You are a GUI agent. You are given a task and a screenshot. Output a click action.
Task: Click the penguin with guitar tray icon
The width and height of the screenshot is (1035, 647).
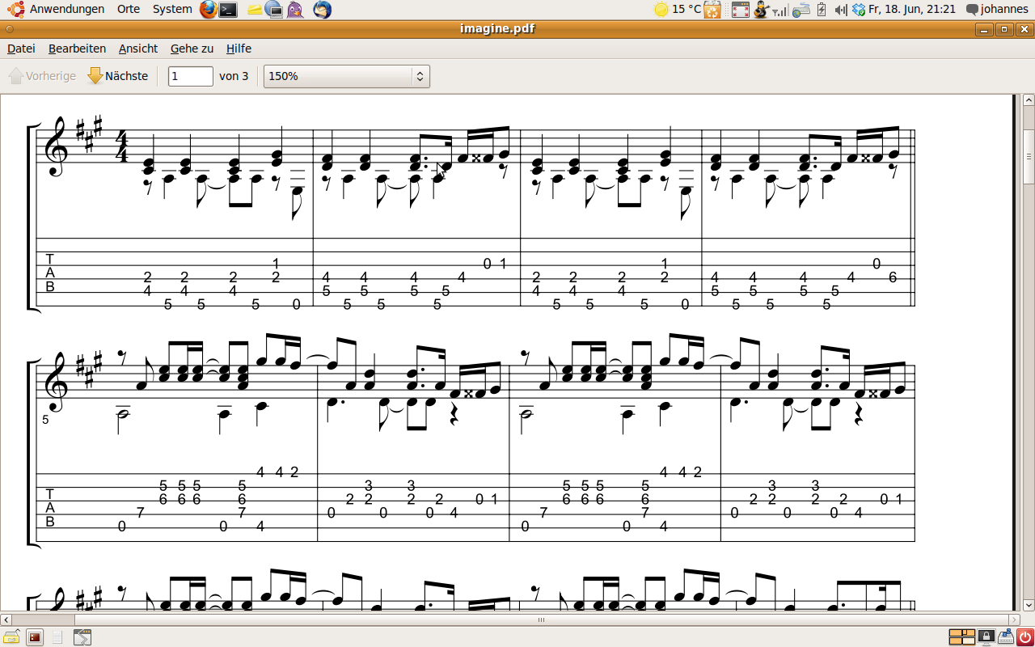760,10
